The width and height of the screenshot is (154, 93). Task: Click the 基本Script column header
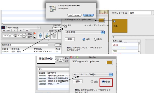[125, 41]
